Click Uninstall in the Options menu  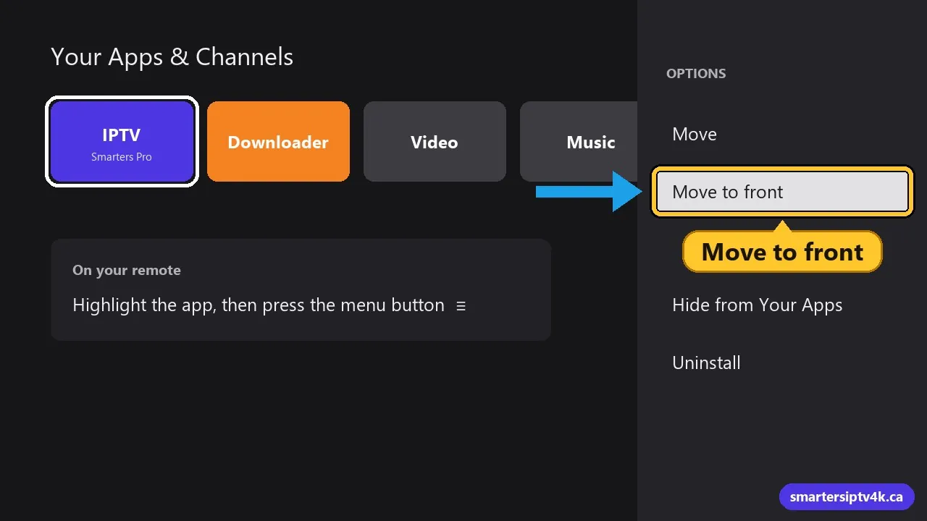coord(706,363)
